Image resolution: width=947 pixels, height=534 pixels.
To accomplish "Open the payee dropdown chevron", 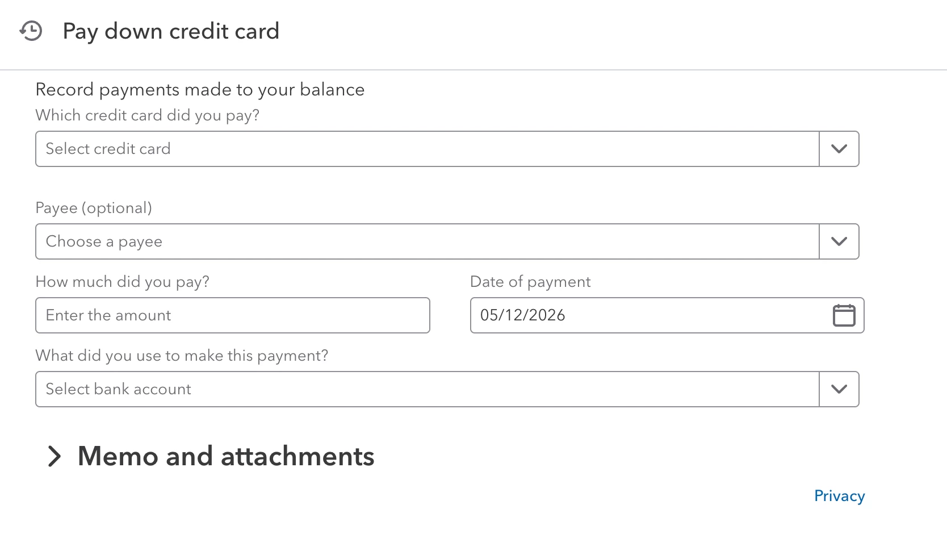I will pyautogui.click(x=839, y=241).
